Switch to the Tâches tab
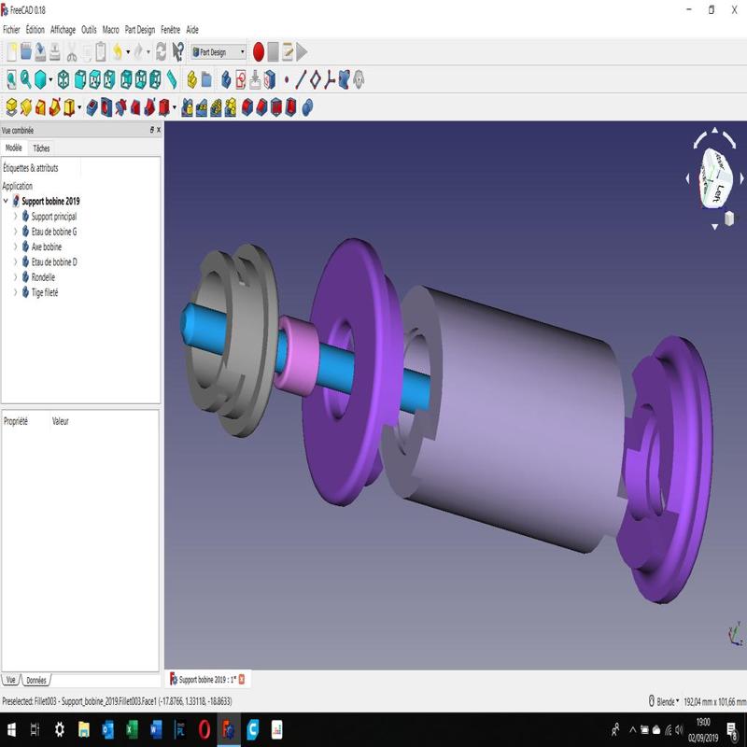The image size is (747, 747). [x=41, y=148]
